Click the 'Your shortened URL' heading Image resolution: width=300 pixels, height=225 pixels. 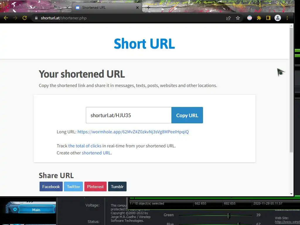coord(82,74)
